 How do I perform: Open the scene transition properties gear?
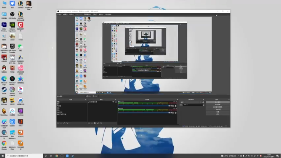(203, 102)
